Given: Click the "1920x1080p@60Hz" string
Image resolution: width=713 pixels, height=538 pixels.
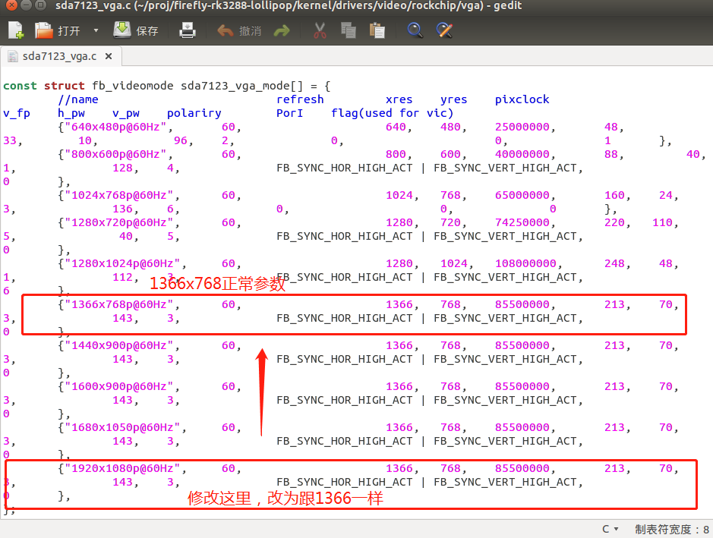Looking at the screenshot, I should [122, 468].
